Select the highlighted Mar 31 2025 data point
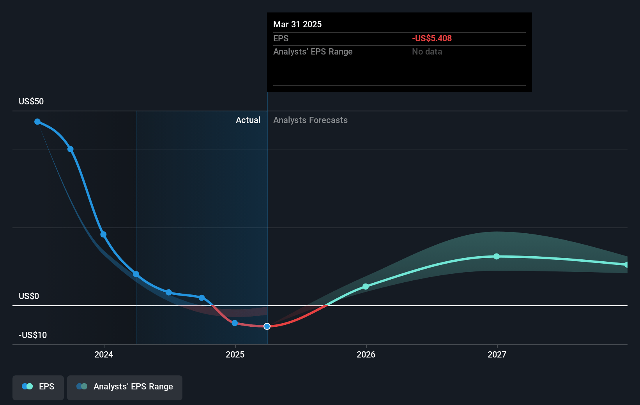The height and width of the screenshot is (405, 640). point(267,326)
